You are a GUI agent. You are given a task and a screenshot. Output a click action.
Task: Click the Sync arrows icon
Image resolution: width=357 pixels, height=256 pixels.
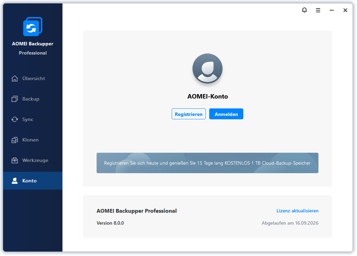[15, 119]
